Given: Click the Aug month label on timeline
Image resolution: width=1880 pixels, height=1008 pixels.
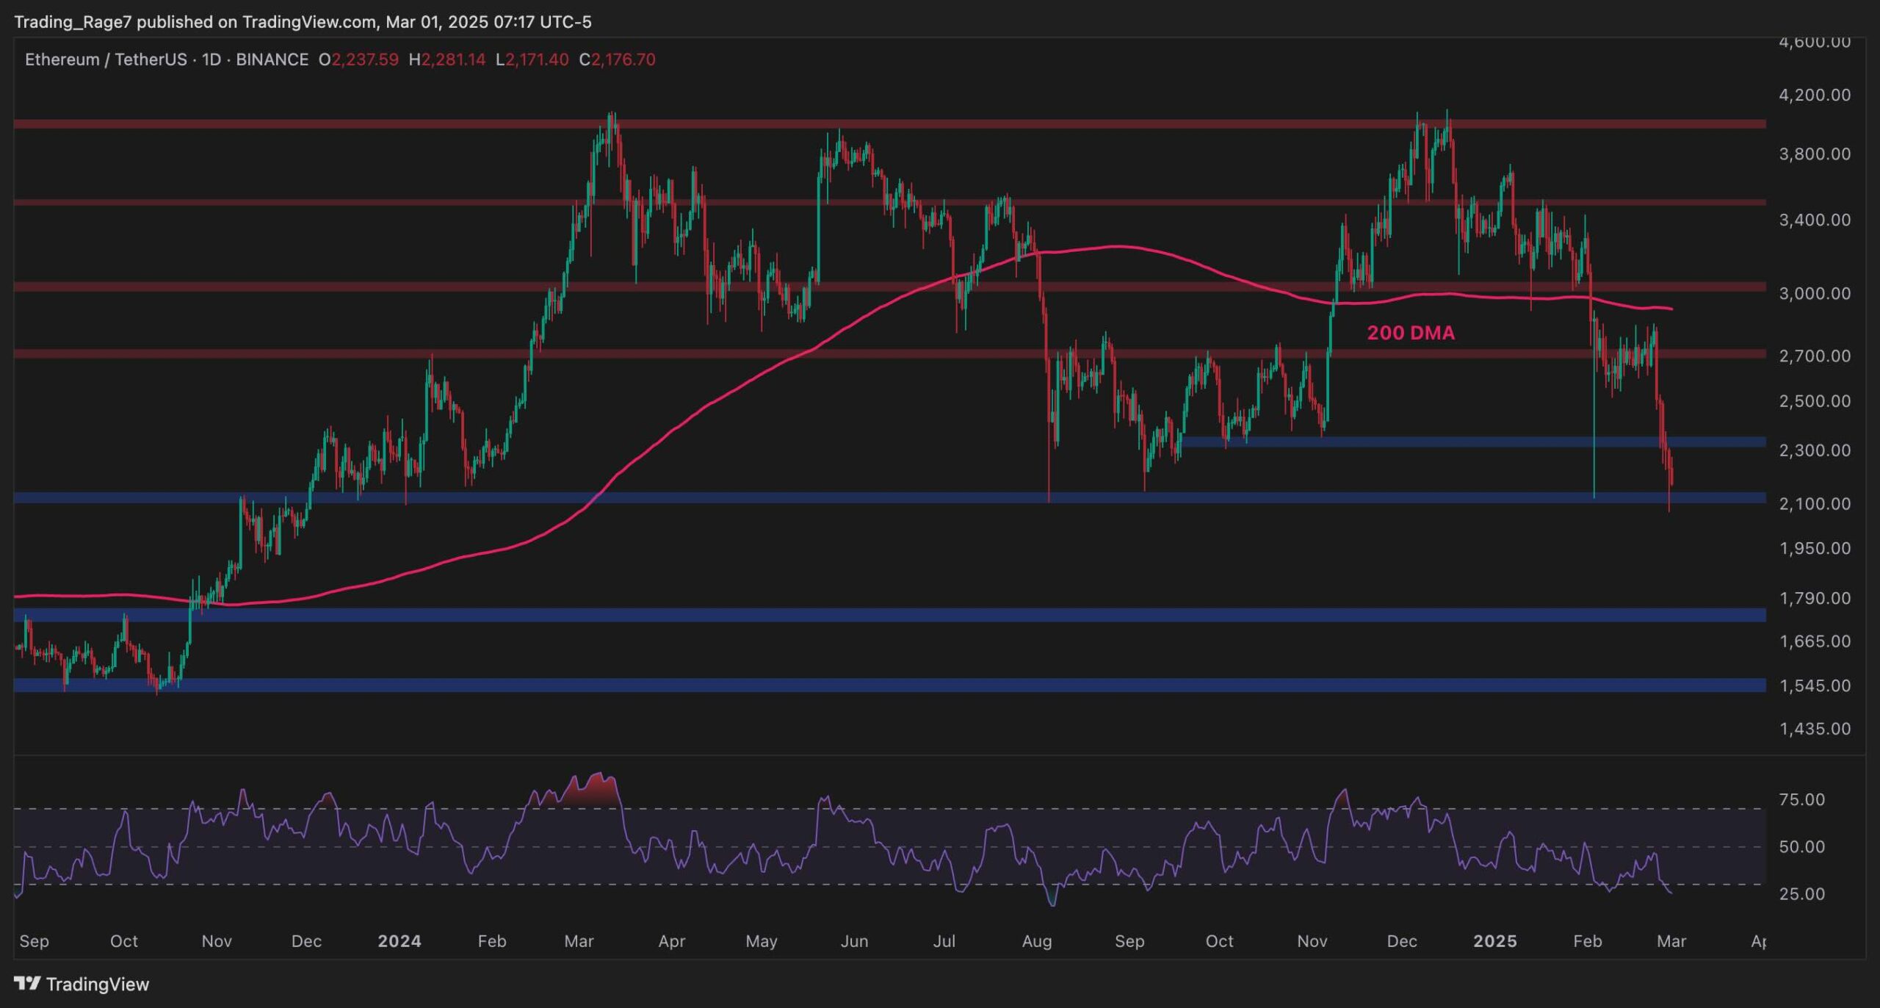Looking at the screenshot, I should tap(1036, 941).
